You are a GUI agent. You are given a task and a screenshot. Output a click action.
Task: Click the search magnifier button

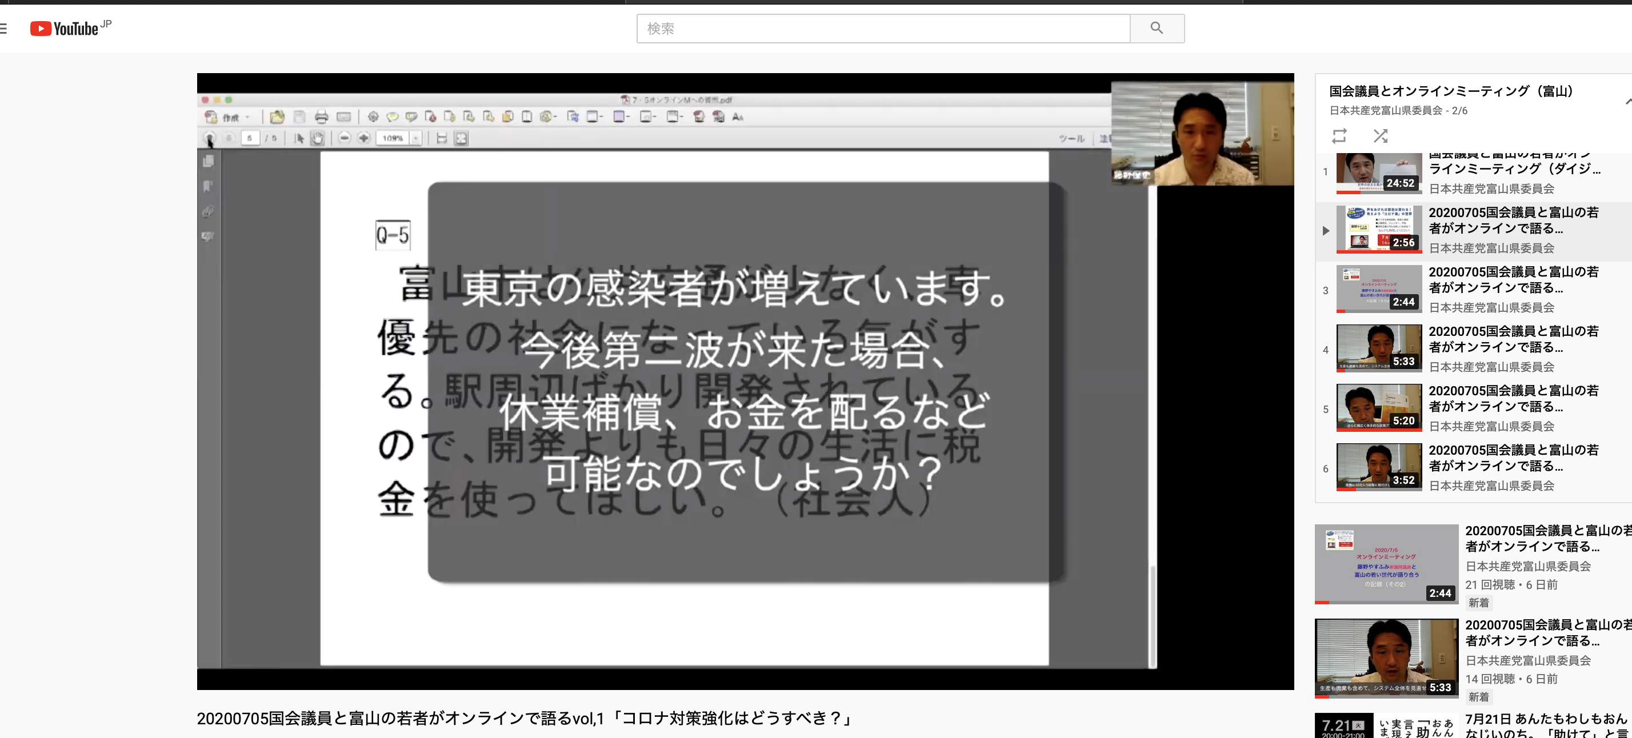coord(1156,29)
